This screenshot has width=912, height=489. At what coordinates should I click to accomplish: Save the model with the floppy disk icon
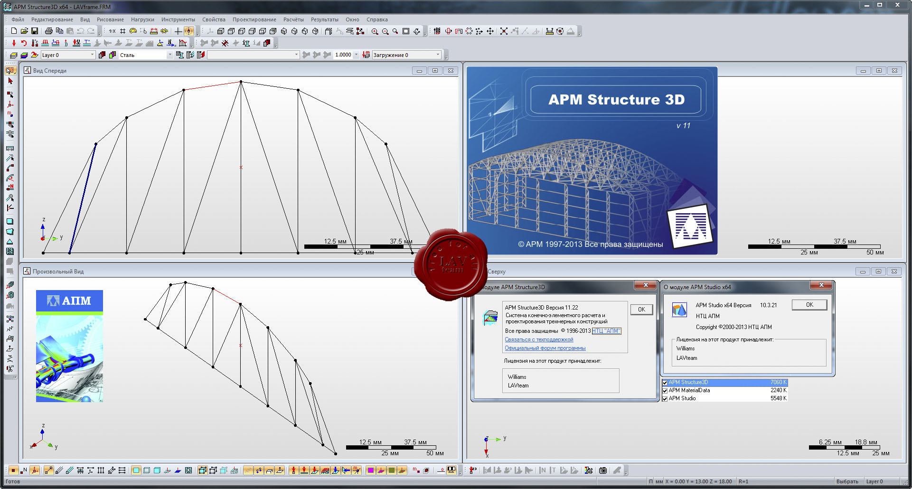35,31
